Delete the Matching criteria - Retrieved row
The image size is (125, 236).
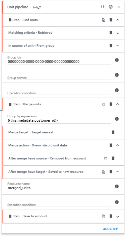111,32
